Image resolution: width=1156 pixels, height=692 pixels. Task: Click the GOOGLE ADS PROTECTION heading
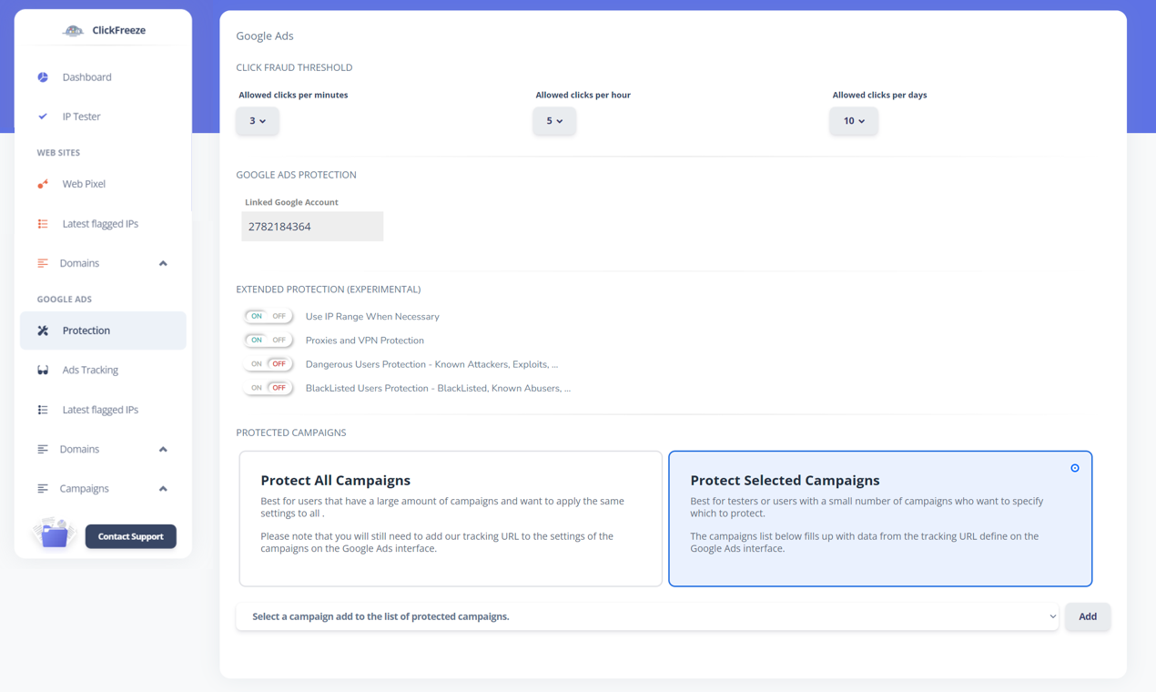297,175
